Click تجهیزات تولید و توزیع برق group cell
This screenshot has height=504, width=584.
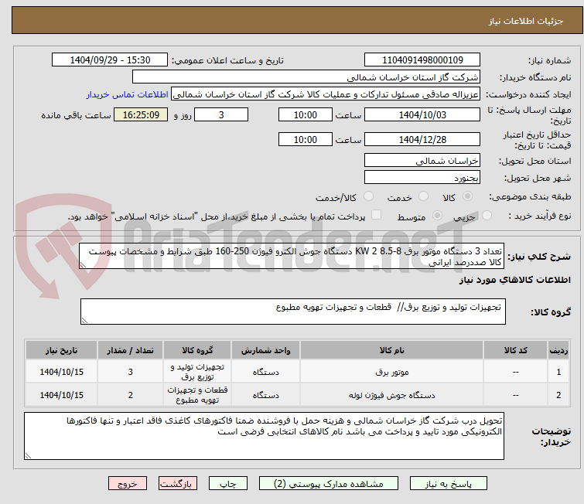pyautogui.click(x=197, y=372)
